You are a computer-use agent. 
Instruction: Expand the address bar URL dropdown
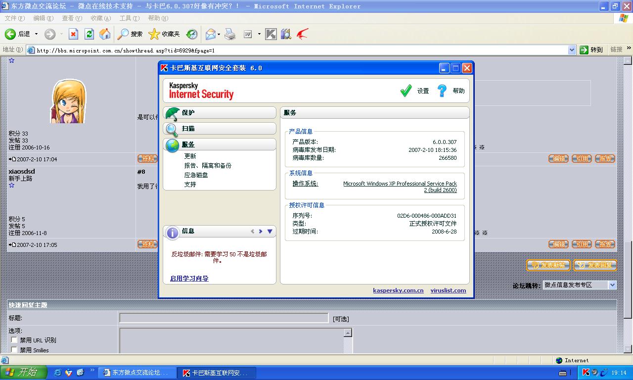[x=572, y=50]
